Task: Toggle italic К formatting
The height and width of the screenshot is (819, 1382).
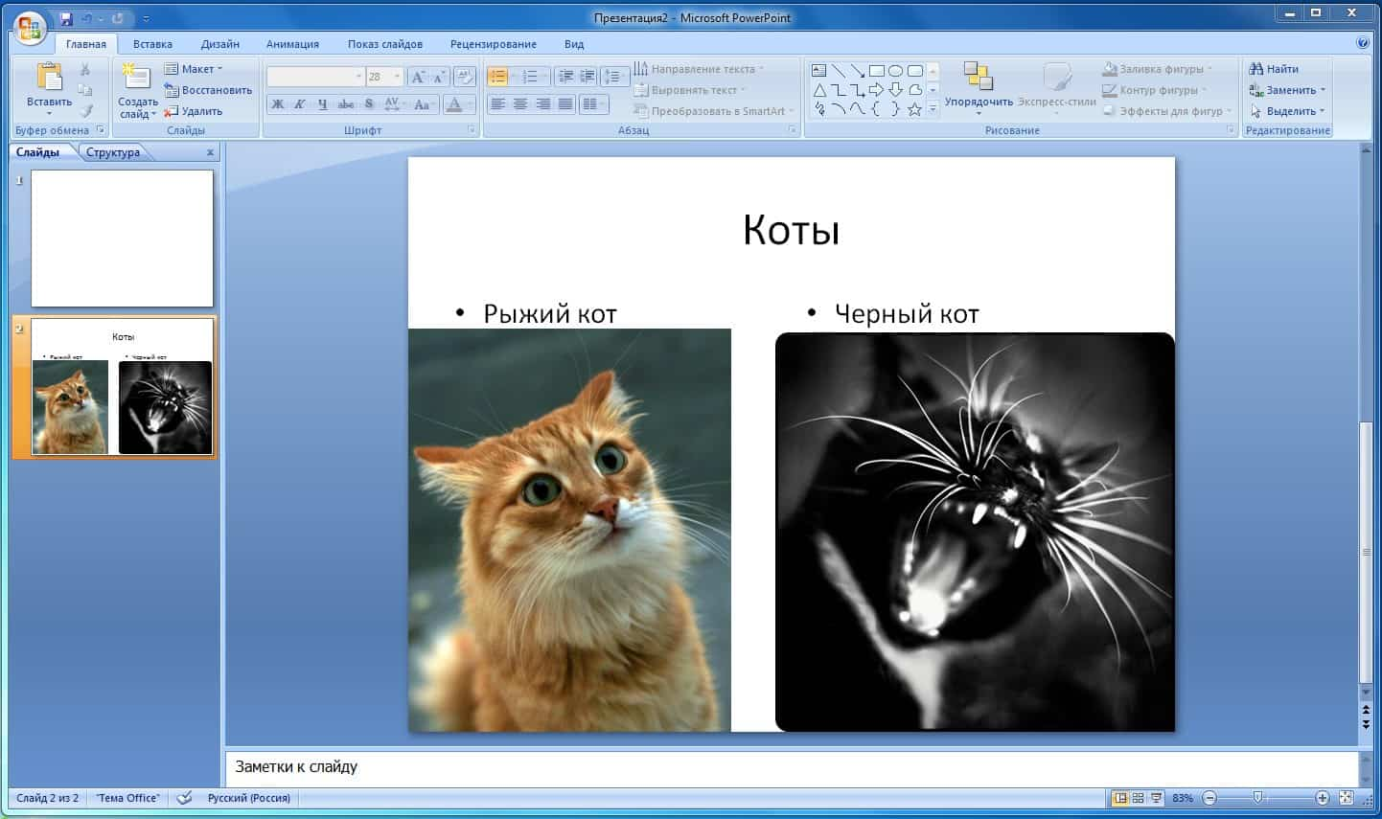Action: point(300,104)
